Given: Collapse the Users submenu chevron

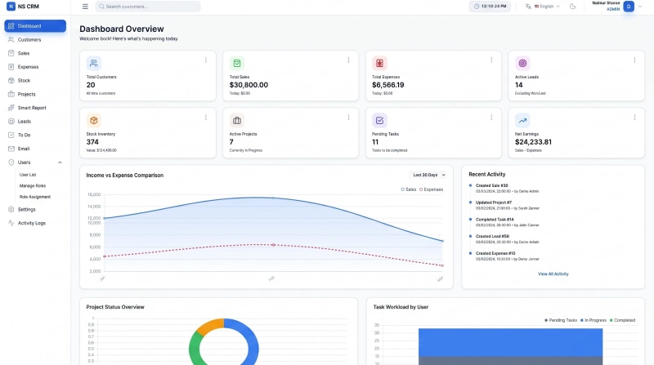Looking at the screenshot, I should click(60, 162).
